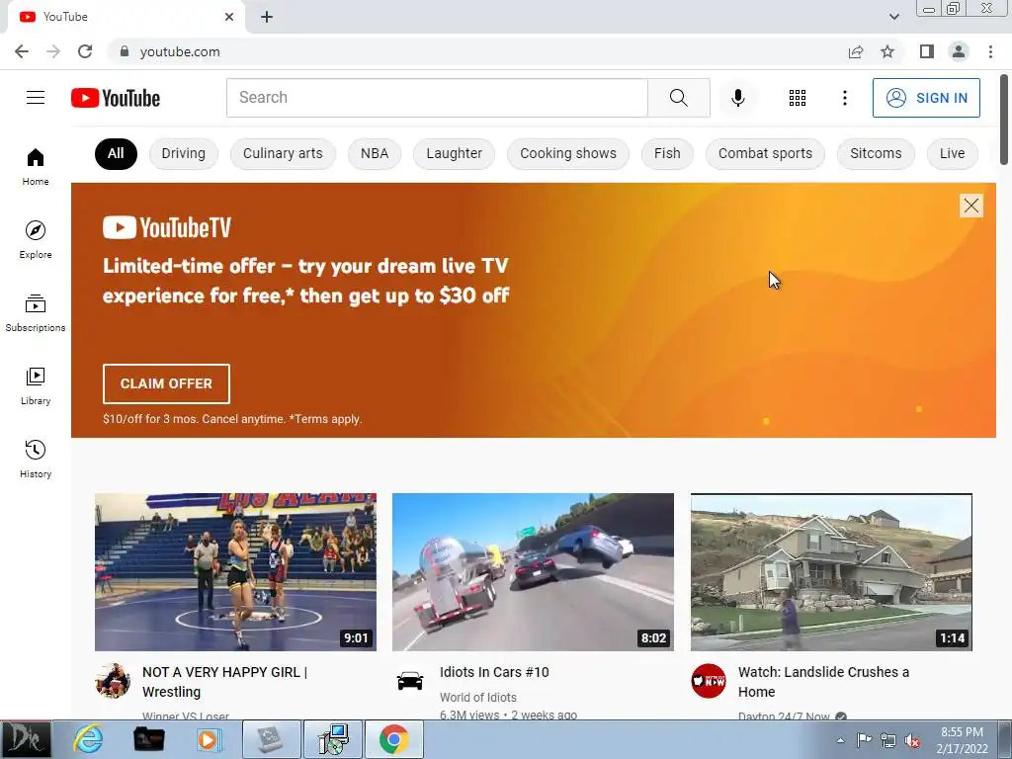Select the Combat sports chip
The height and width of the screenshot is (759, 1012).
[765, 153]
